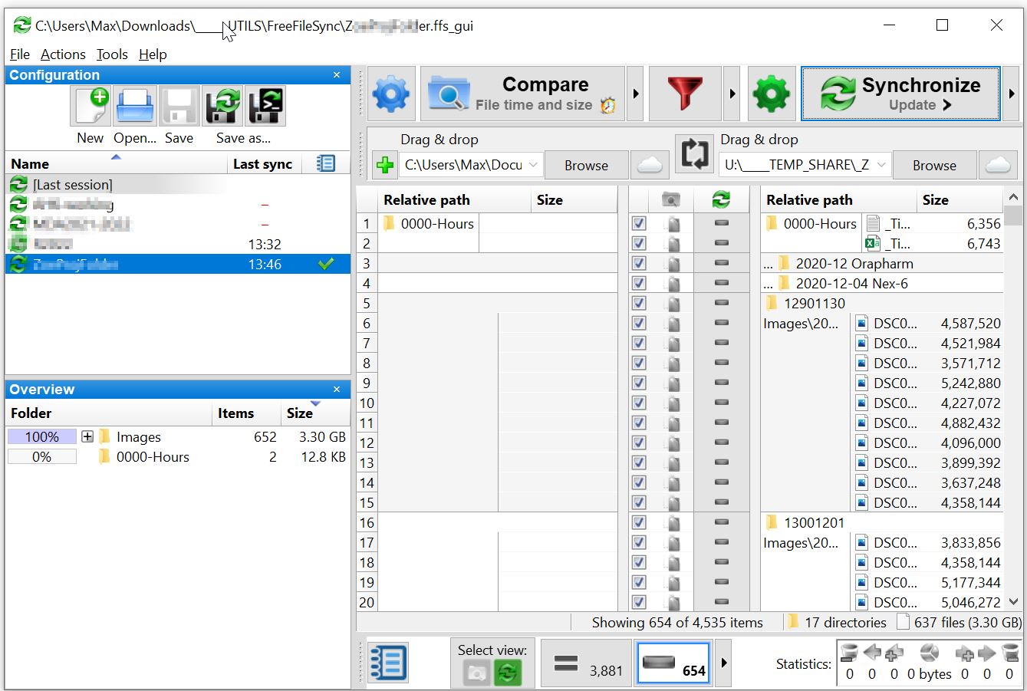Click New configuration icon

tap(91, 107)
